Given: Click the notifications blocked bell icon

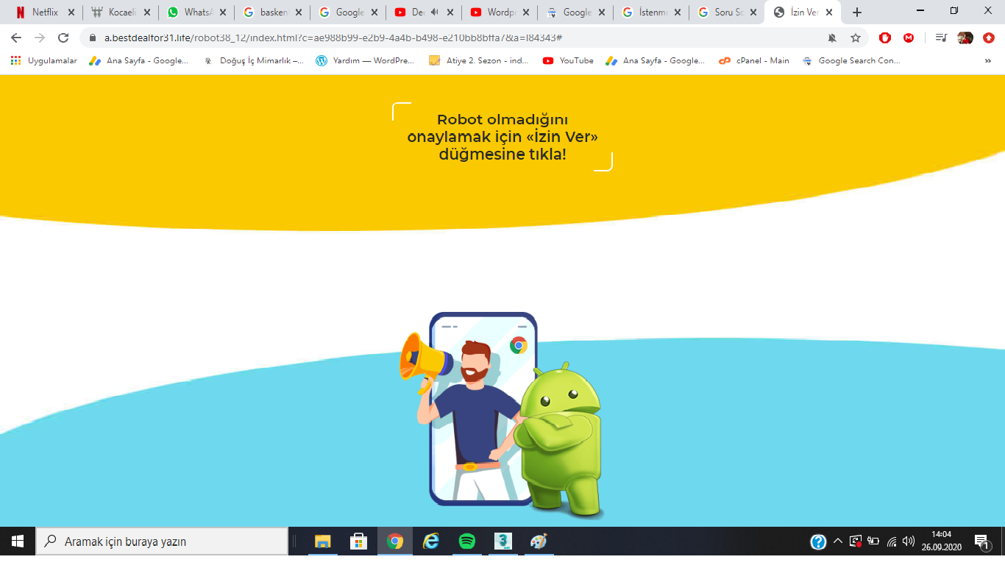Looking at the screenshot, I should [832, 38].
